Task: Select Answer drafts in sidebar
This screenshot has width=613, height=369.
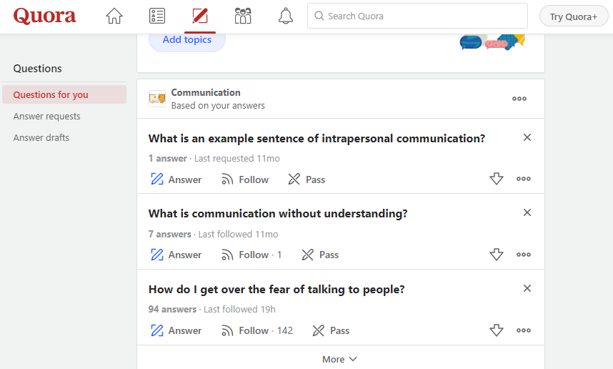Action: tap(41, 137)
